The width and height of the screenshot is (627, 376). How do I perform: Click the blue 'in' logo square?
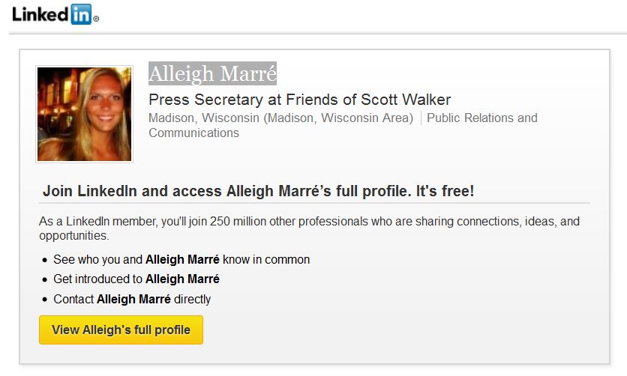[x=81, y=14]
